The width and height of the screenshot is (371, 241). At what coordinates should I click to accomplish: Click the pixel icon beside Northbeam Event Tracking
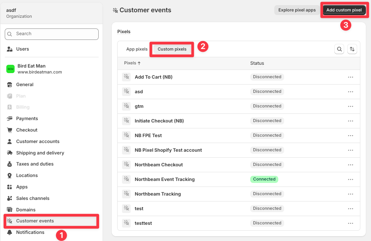pyautogui.click(x=126, y=179)
